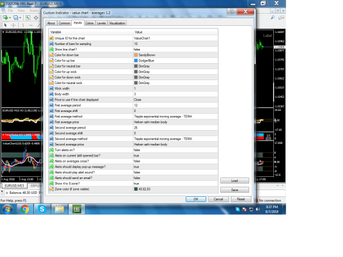Launch Google Chrome from the taskbar

point(25,209)
